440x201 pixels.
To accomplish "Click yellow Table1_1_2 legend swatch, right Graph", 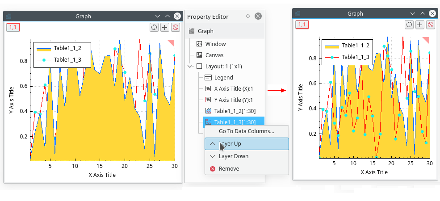I will (332, 46).
